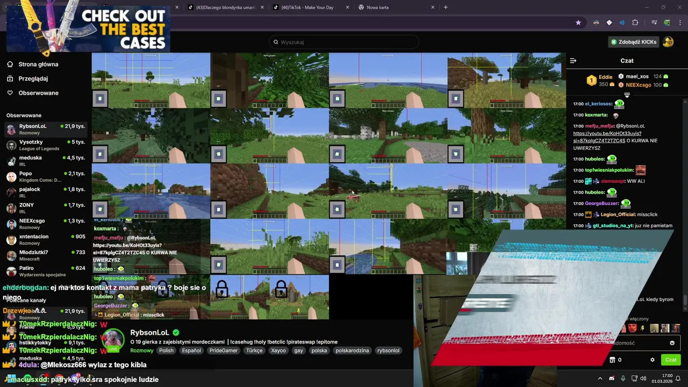Click Español stream tag
688x387 pixels.
191,350
